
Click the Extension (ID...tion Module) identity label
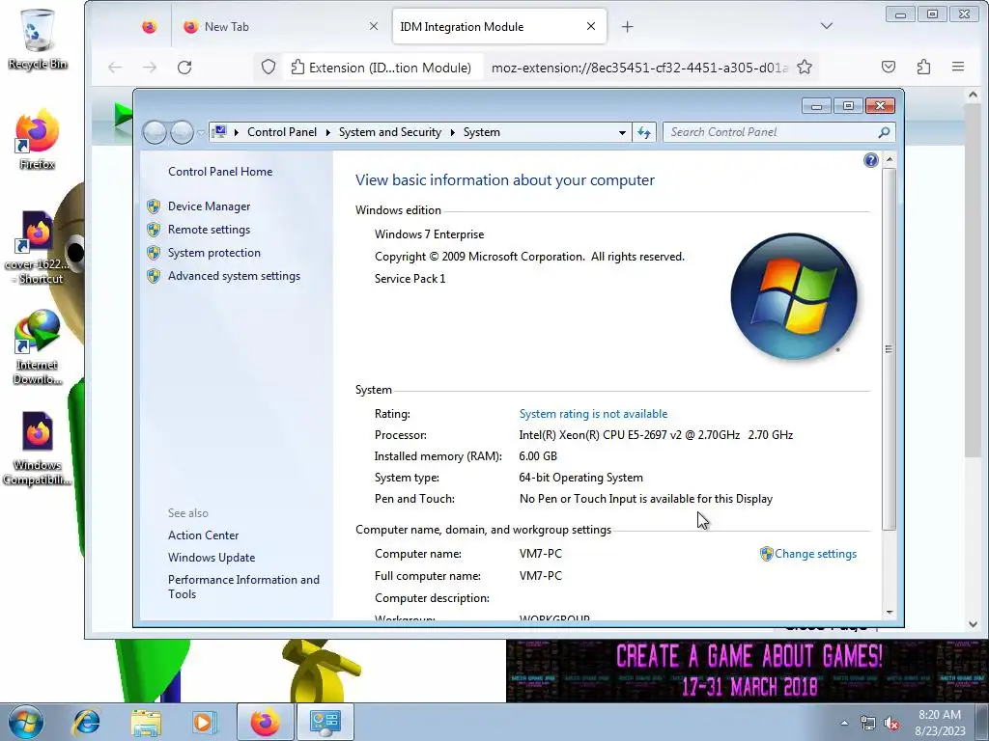pos(381,68)
